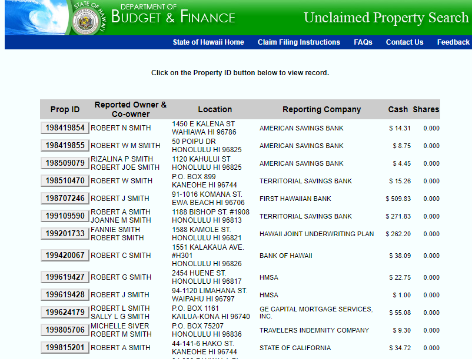This screenshot has width=472, height=359.
Task: Open the State of Hawaii Home page
Action: [x=208, y=42]
